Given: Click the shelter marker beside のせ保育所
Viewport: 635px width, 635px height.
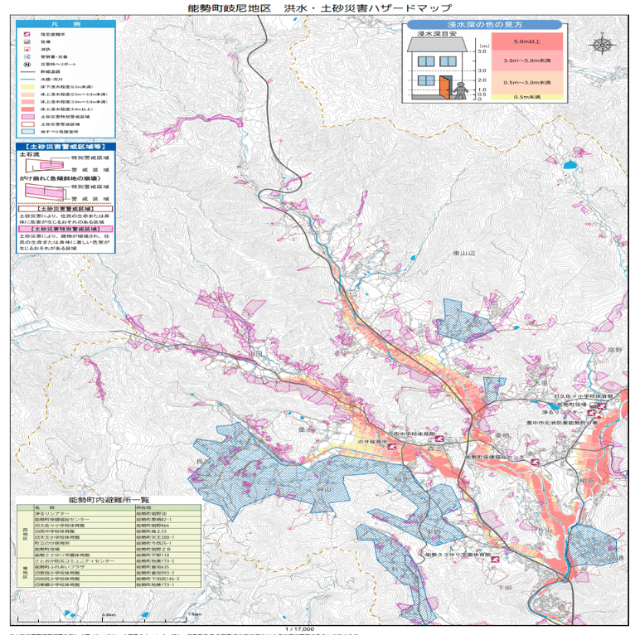Looking at the screenshot, I should tap(391, 446).
